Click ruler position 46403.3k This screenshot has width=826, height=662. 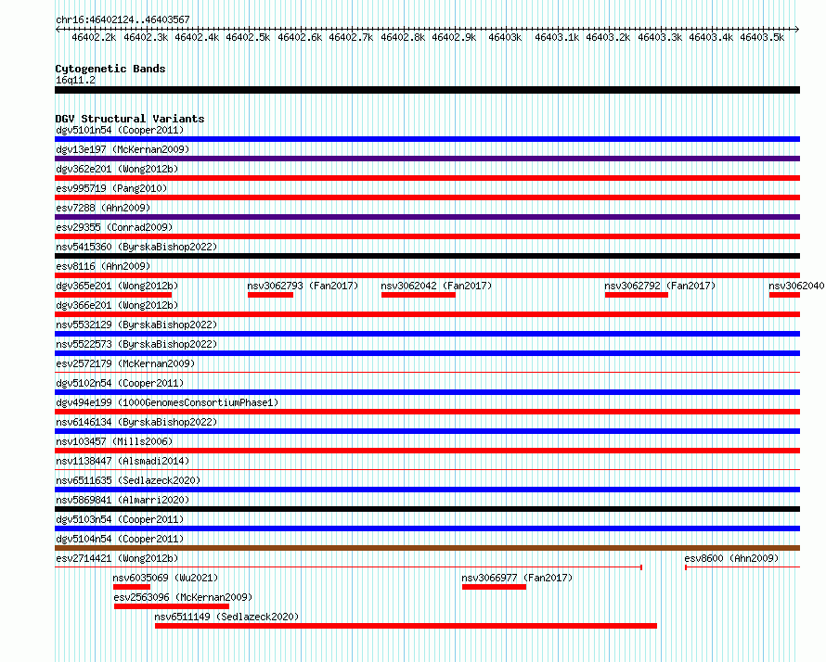[x=660, y=37]
